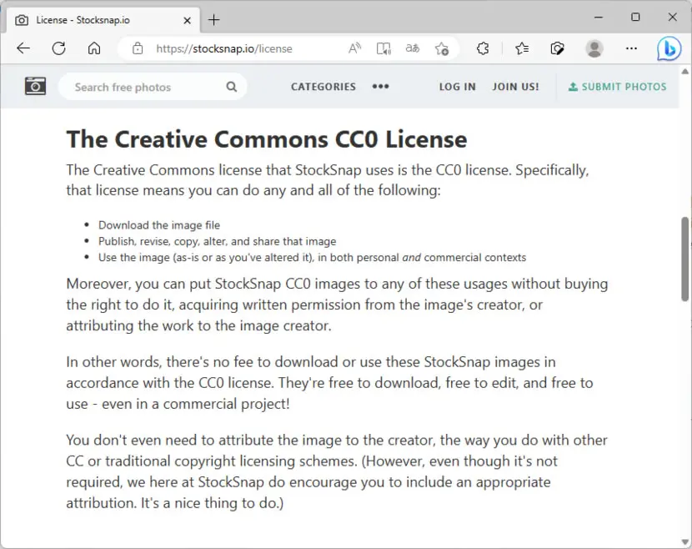Add this page to favorites star
This screenshot has height=549, width=692.
tap(441, 48)
